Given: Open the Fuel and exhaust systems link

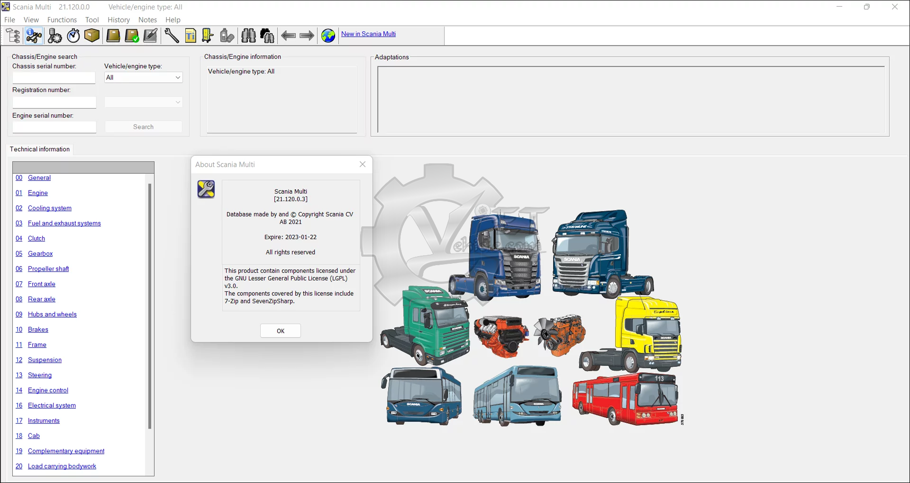Looking at the screenshot, I should point(64,223).
